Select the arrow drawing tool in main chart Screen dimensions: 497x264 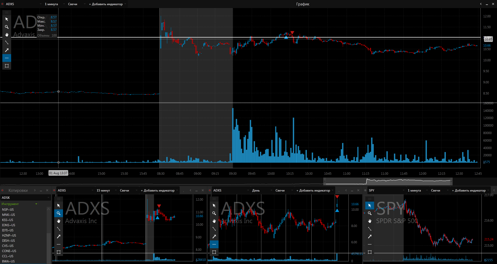coord(7,50)
